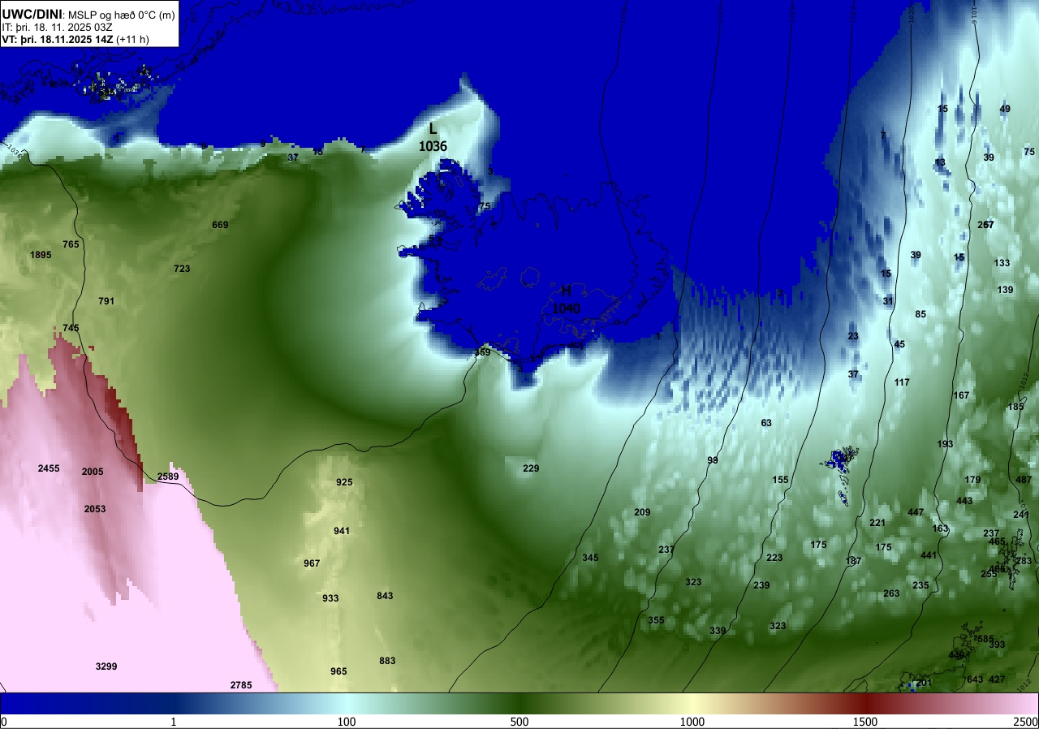Viewport: 1039px width, 729px height.
Task: Click the height value '941'
Action: click(342, 531)
